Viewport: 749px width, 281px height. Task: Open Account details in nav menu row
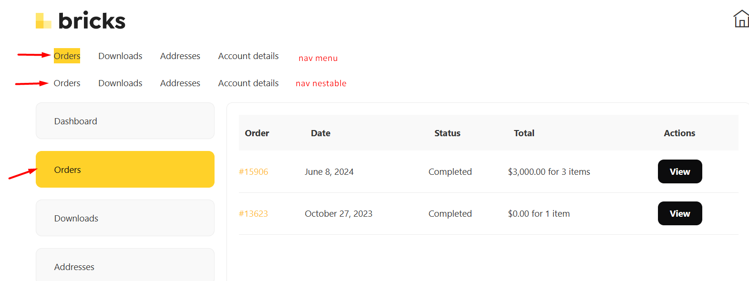tap(248, 56)
